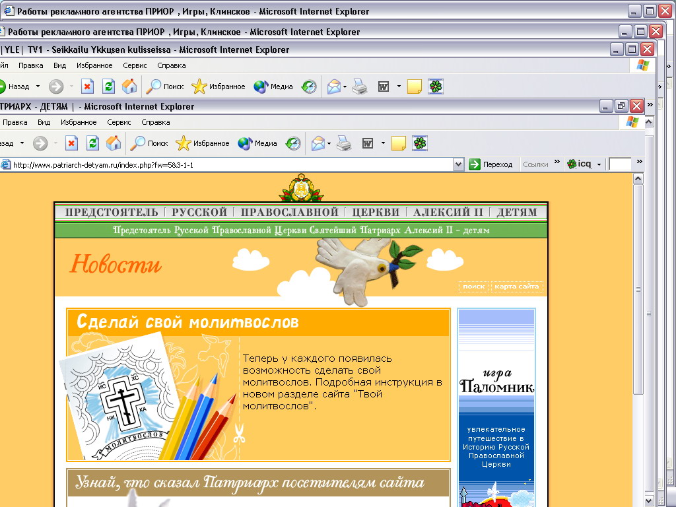Viewport: 676px width, 507px height.
Task: Open Избранное favorites in YLE TV1 window toolbar
Action: tap(219, 86)
